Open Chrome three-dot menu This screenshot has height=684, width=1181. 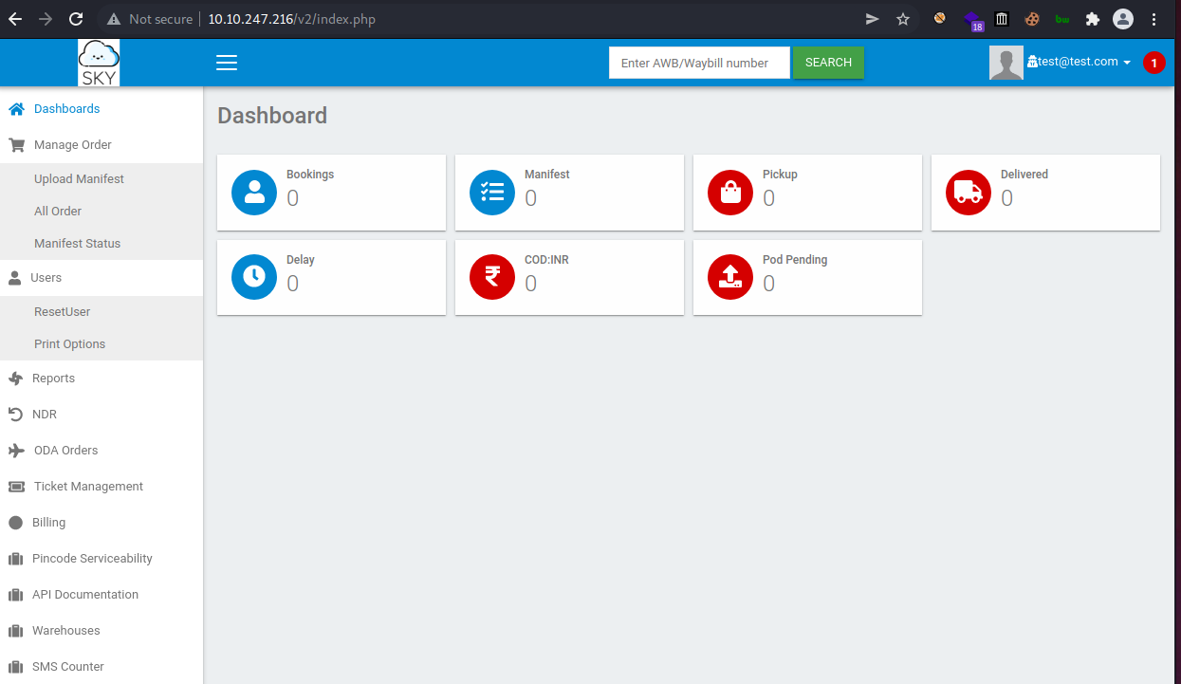(x=1154, y=19)
